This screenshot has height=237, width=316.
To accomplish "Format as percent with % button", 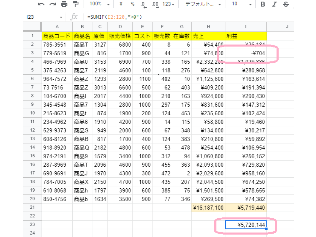I will [132, 4].
